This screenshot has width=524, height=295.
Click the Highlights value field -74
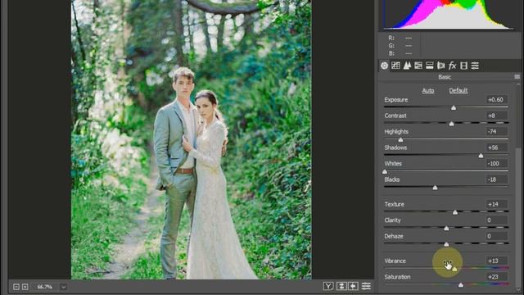click(x=497, y=131)
